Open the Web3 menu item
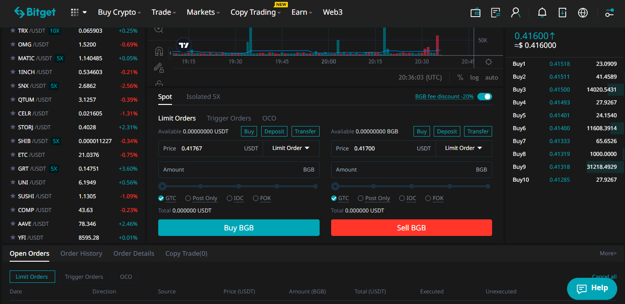 point(333,12)
